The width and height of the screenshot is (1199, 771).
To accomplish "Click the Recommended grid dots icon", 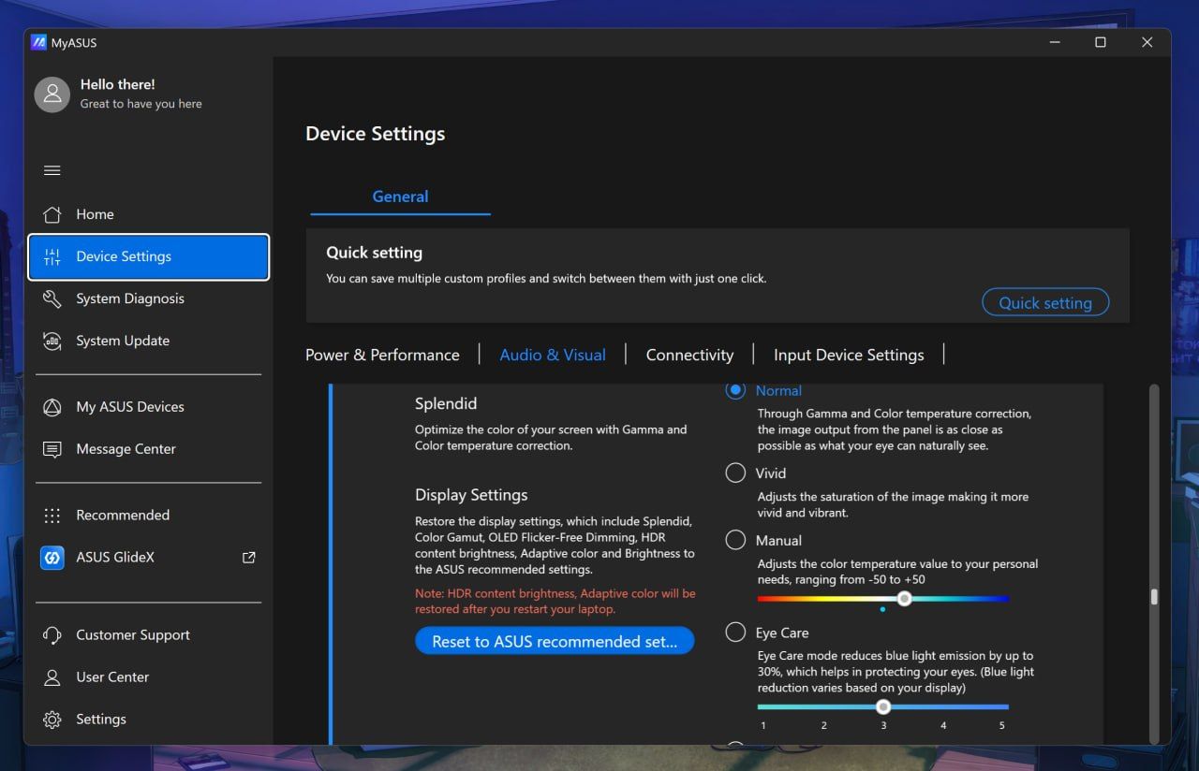I will click(52, 516).
